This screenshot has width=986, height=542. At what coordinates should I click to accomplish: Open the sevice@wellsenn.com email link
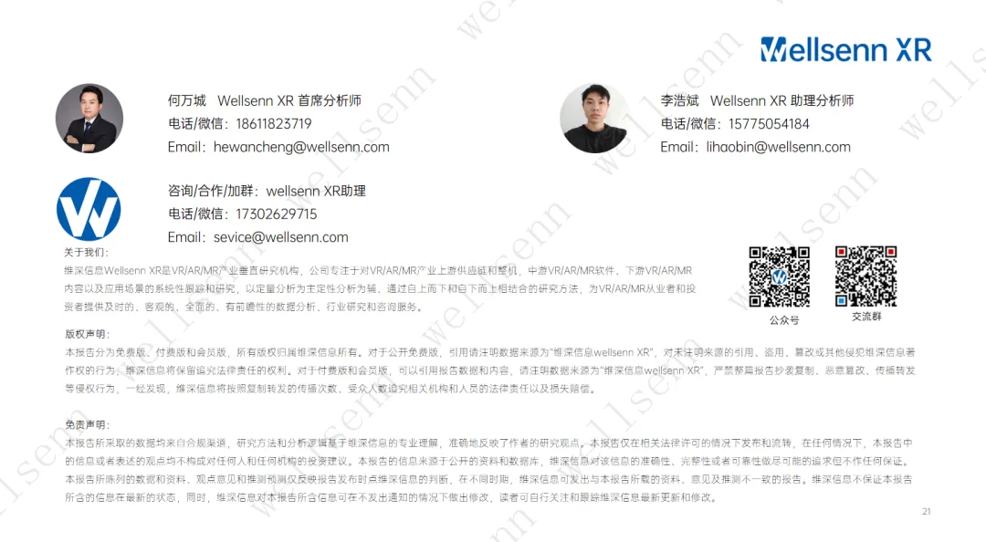pos(280,237)
